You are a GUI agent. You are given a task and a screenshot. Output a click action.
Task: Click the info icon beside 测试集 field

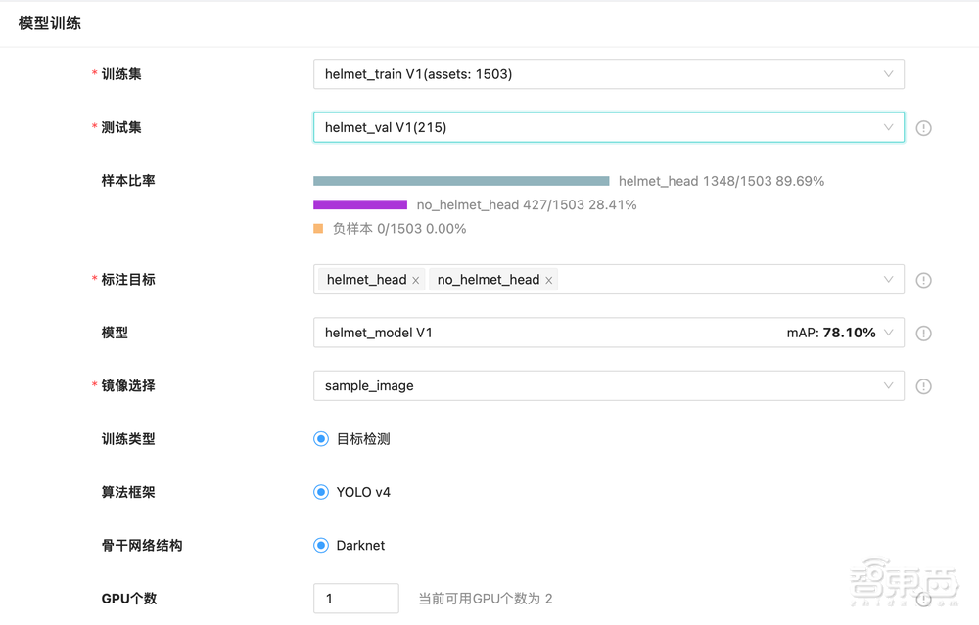coord(923,128)
